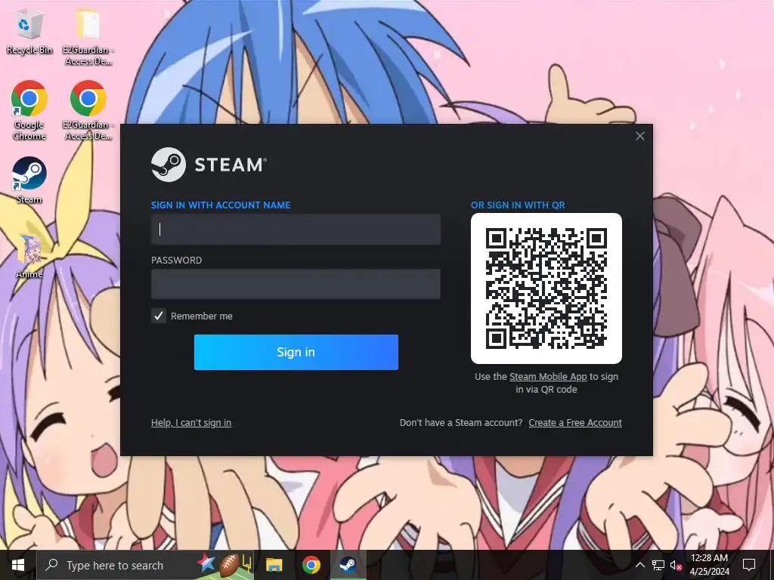Click the Password input field
This screenshot has height=580, width=774.
[296, 284]
